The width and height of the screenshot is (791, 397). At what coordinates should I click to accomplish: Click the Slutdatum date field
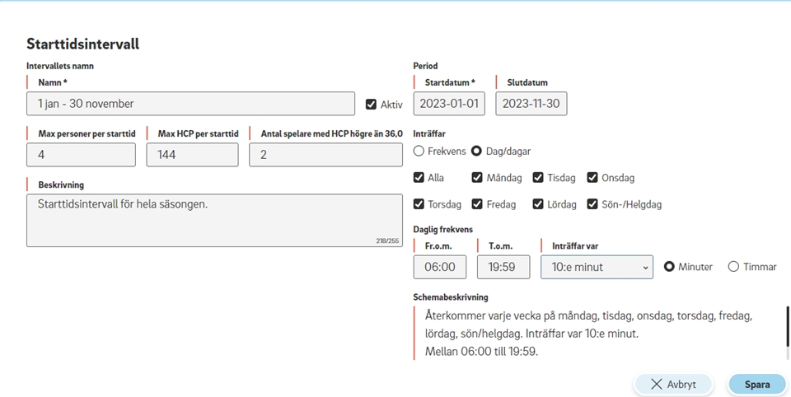click(531, 104)
